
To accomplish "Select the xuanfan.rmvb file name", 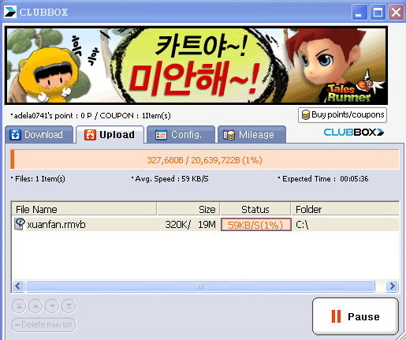I will click(56, 225).
